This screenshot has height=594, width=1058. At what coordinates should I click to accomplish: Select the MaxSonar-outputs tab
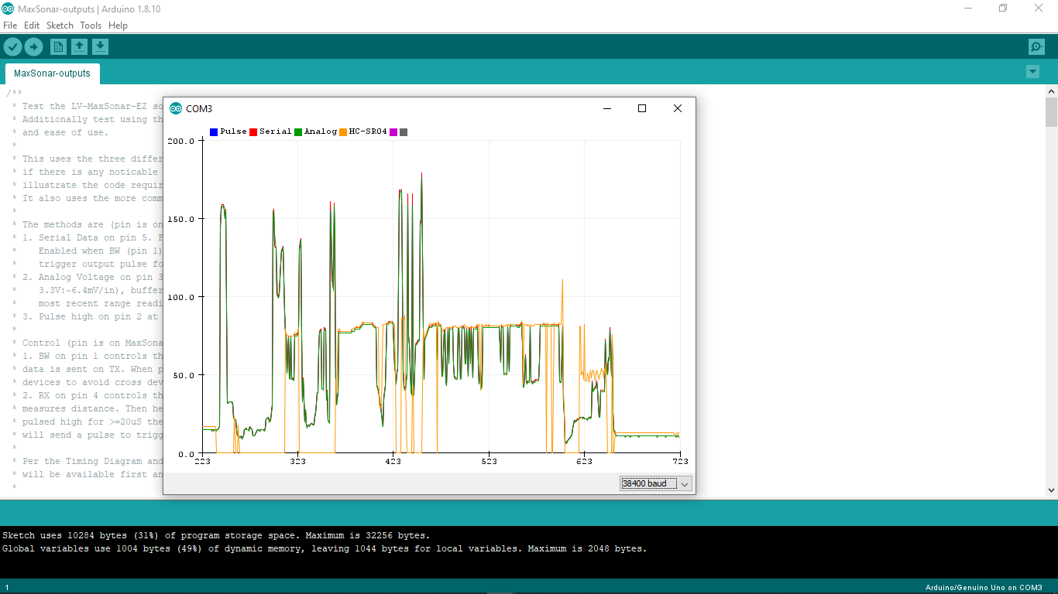[51, 73]
